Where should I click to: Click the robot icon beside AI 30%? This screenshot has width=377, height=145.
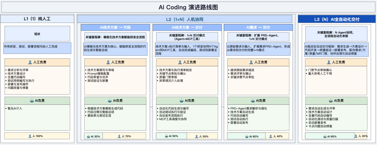[x=88, y=136]
